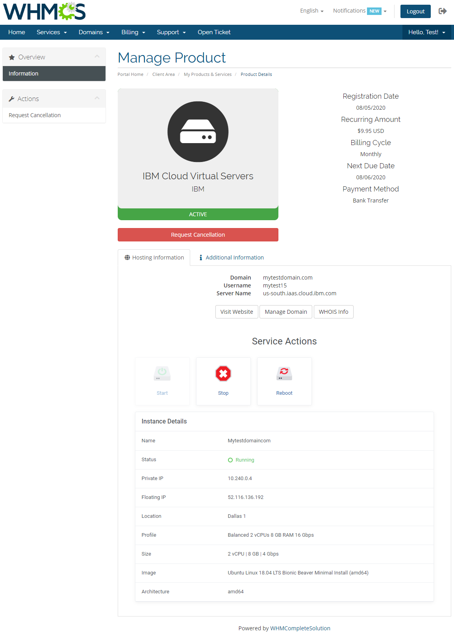The width and height of the screenshot is (454, 635).
Task: Open the WHOIS Info button
Action: (x=333, y=312)
